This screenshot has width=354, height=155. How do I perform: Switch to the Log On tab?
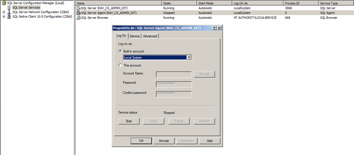click(x=121, y=36)
